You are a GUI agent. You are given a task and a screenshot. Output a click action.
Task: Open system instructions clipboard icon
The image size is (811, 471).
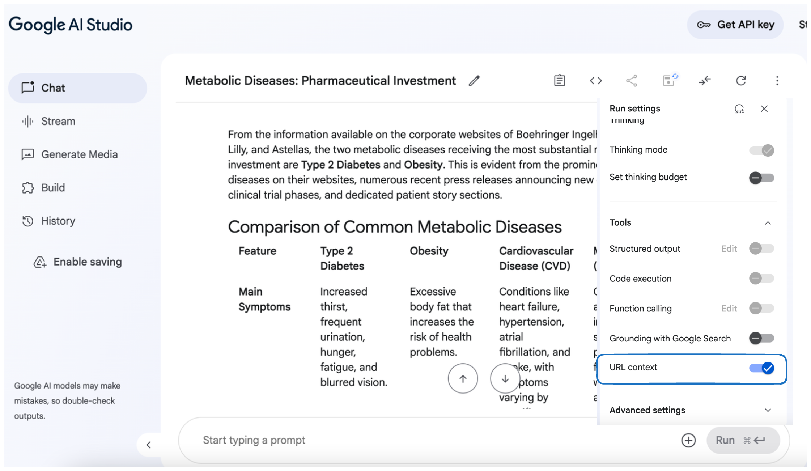(x=559, y=80)
